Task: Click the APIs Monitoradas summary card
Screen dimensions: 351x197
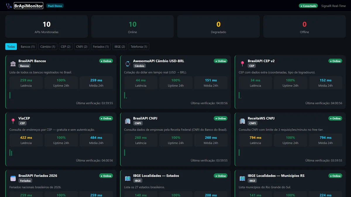Action: tap(47, 27)
